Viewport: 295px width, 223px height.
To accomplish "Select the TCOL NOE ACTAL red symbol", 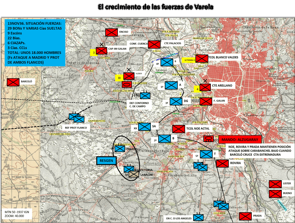I will point(178,129).
